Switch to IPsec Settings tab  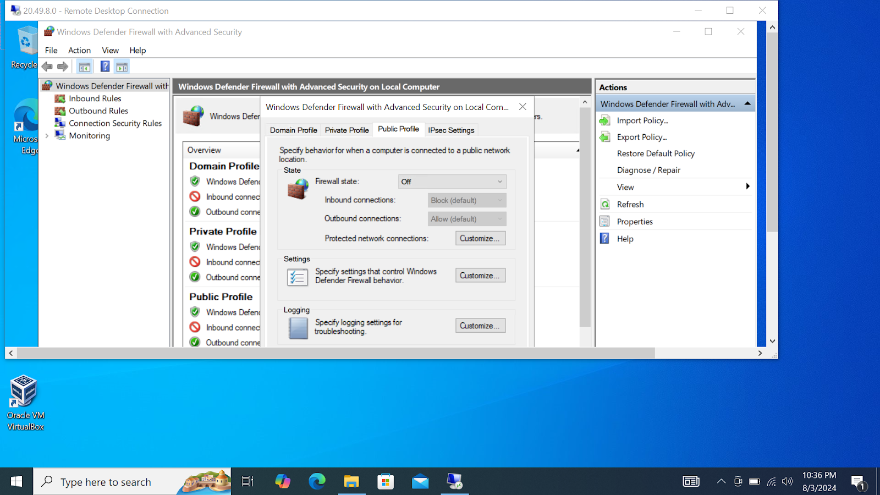point(451,130)
